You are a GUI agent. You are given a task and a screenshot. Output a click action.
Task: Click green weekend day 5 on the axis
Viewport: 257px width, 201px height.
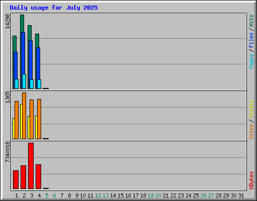47,195
